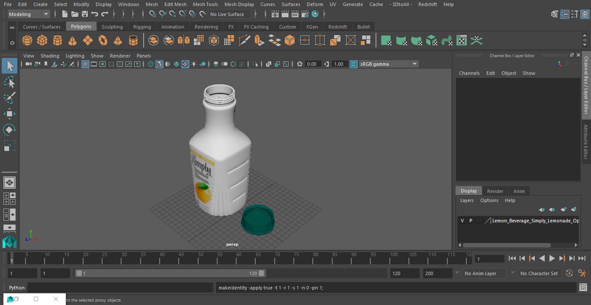Click the time range slider bar

click(170, 273)
